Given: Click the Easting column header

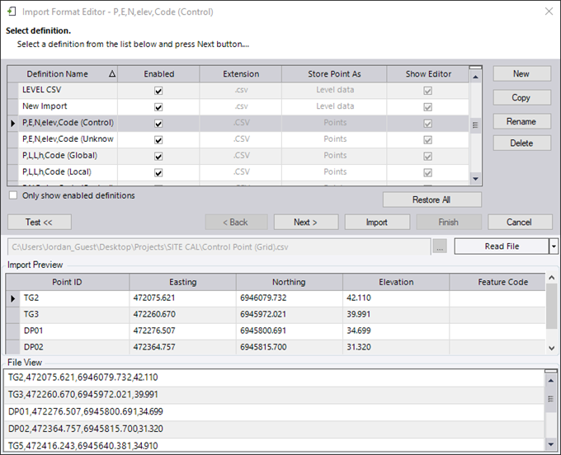Looking at the screenshot, I should tap(183, 283).
